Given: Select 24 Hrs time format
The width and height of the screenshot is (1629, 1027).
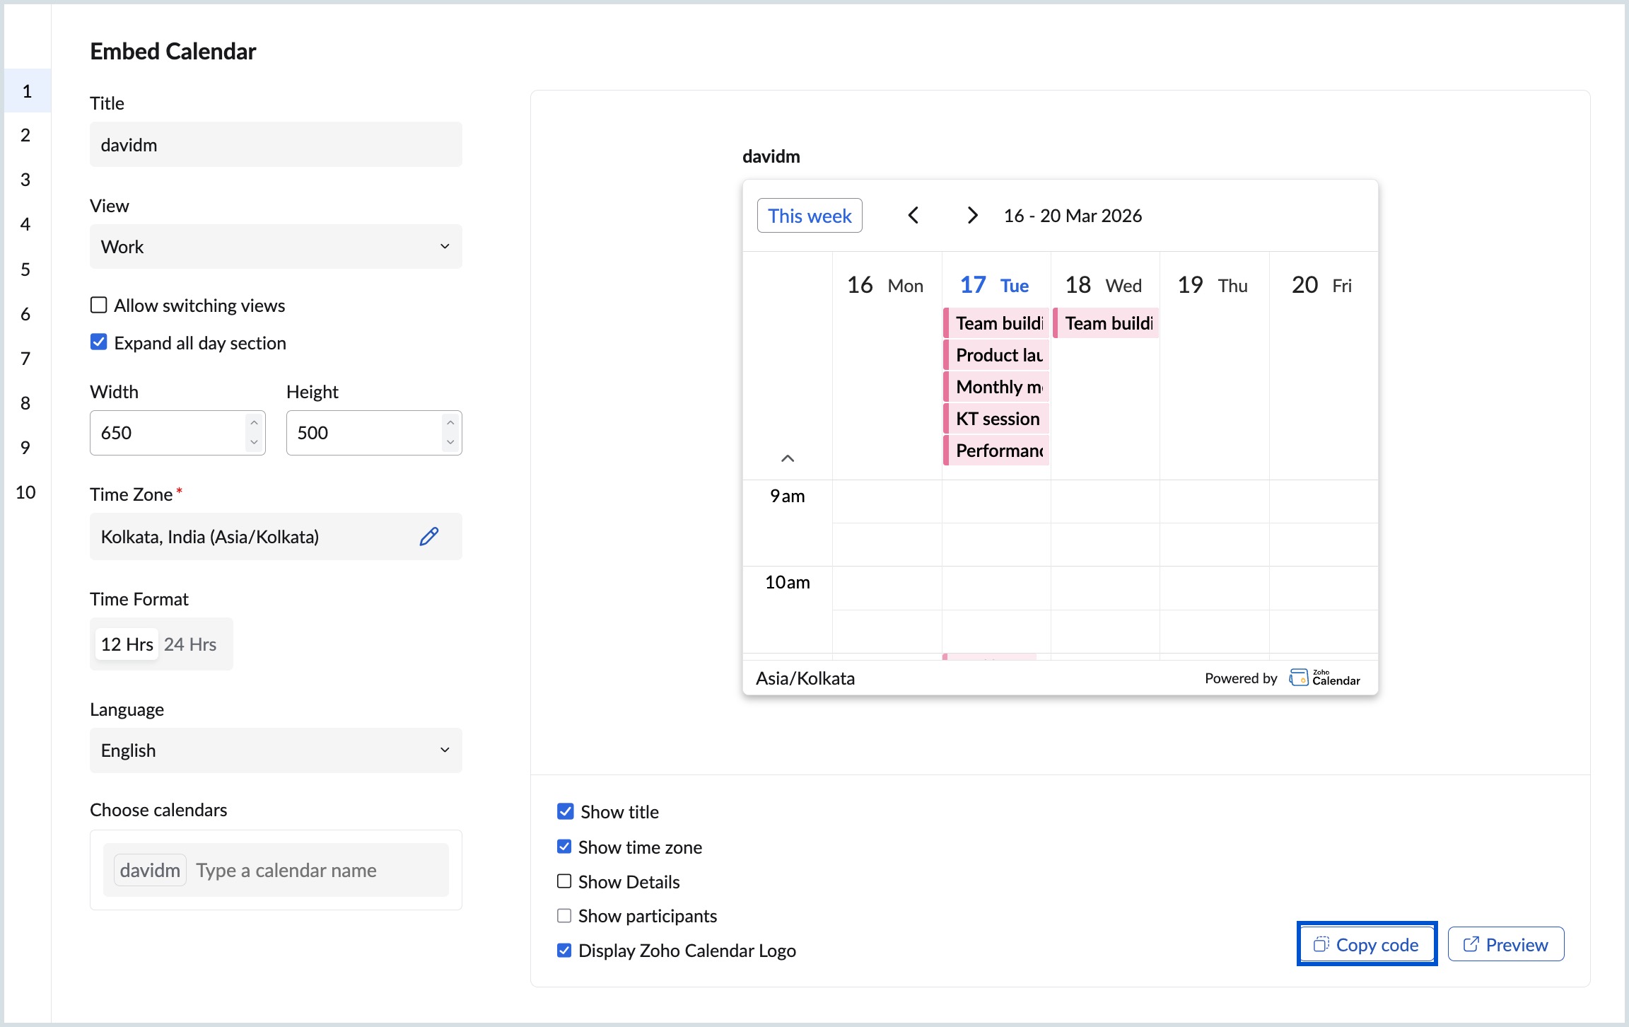Looking at the screenshot, I should [190, 644].
